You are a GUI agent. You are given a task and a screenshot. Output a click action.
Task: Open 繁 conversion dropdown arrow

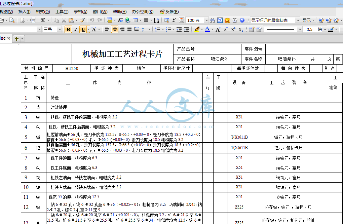[48, 20]
